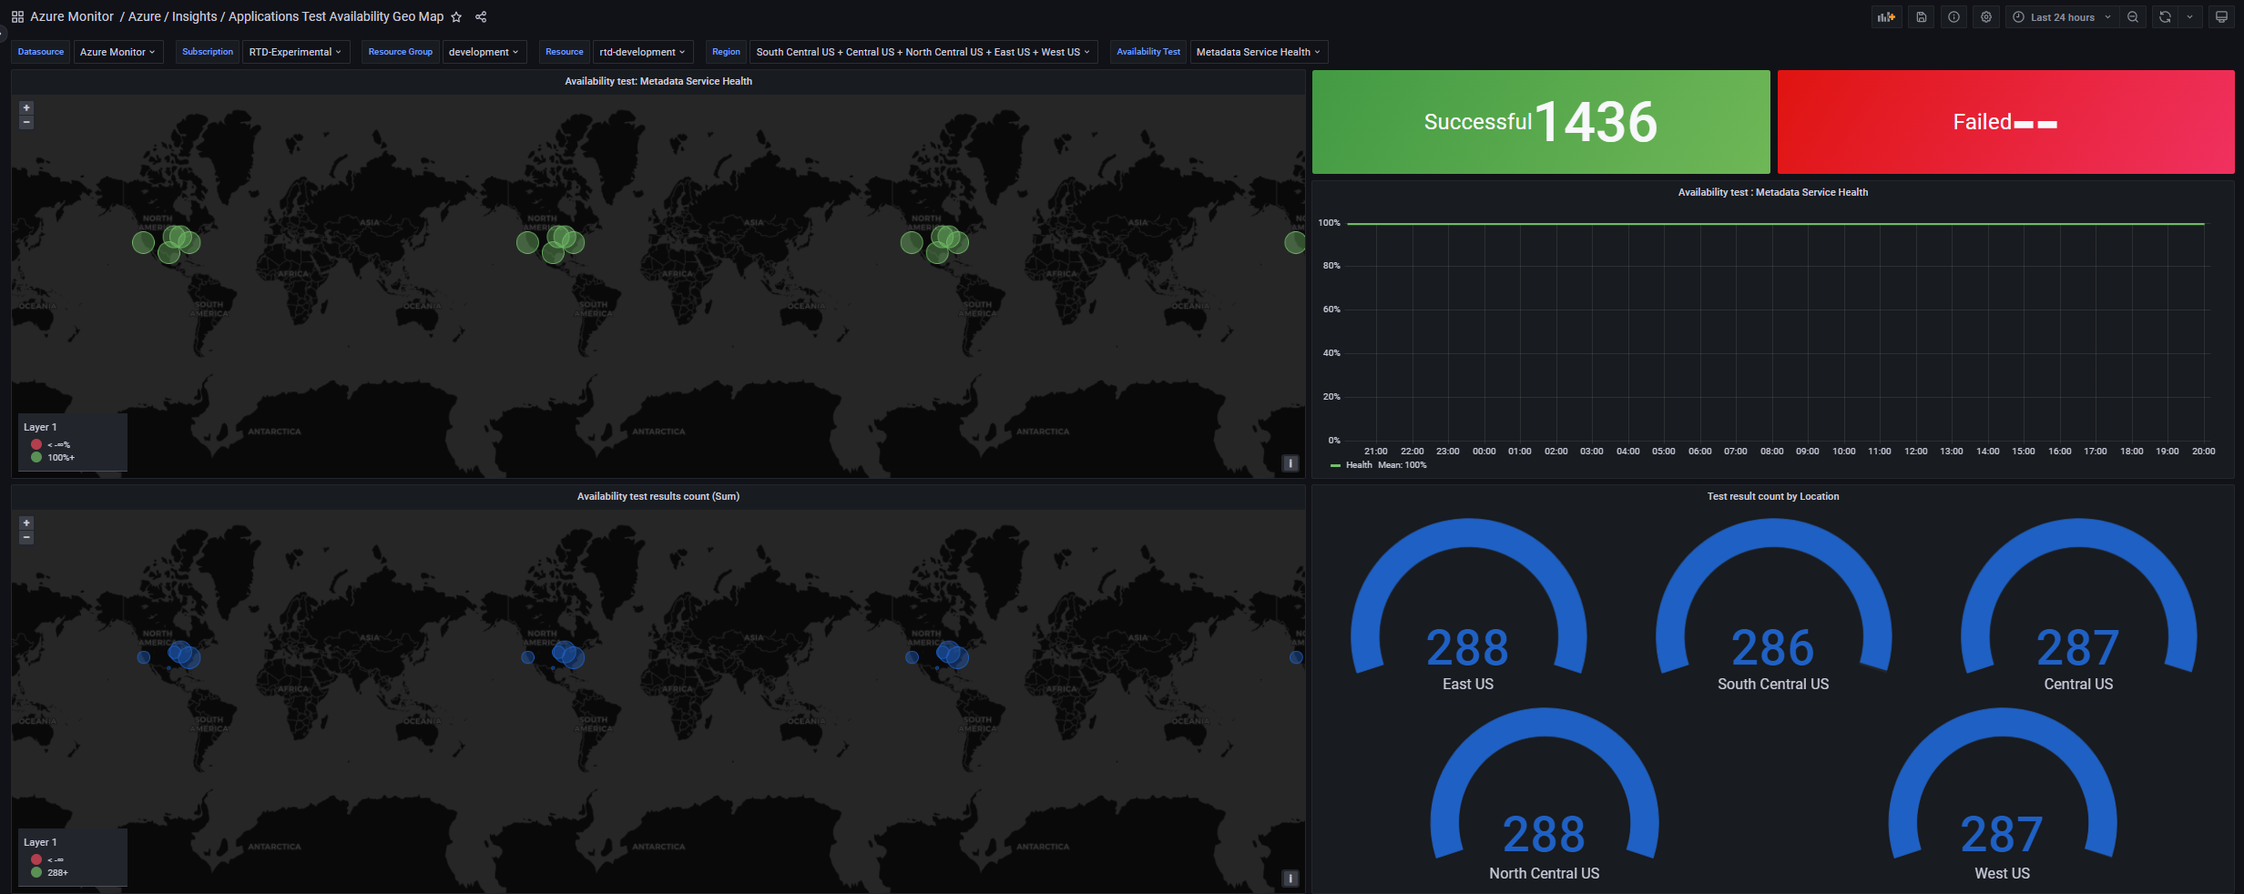Click the green 100%+ legend swatch on health map
The width and height of the screenshot is (2244, 894).
36,457
